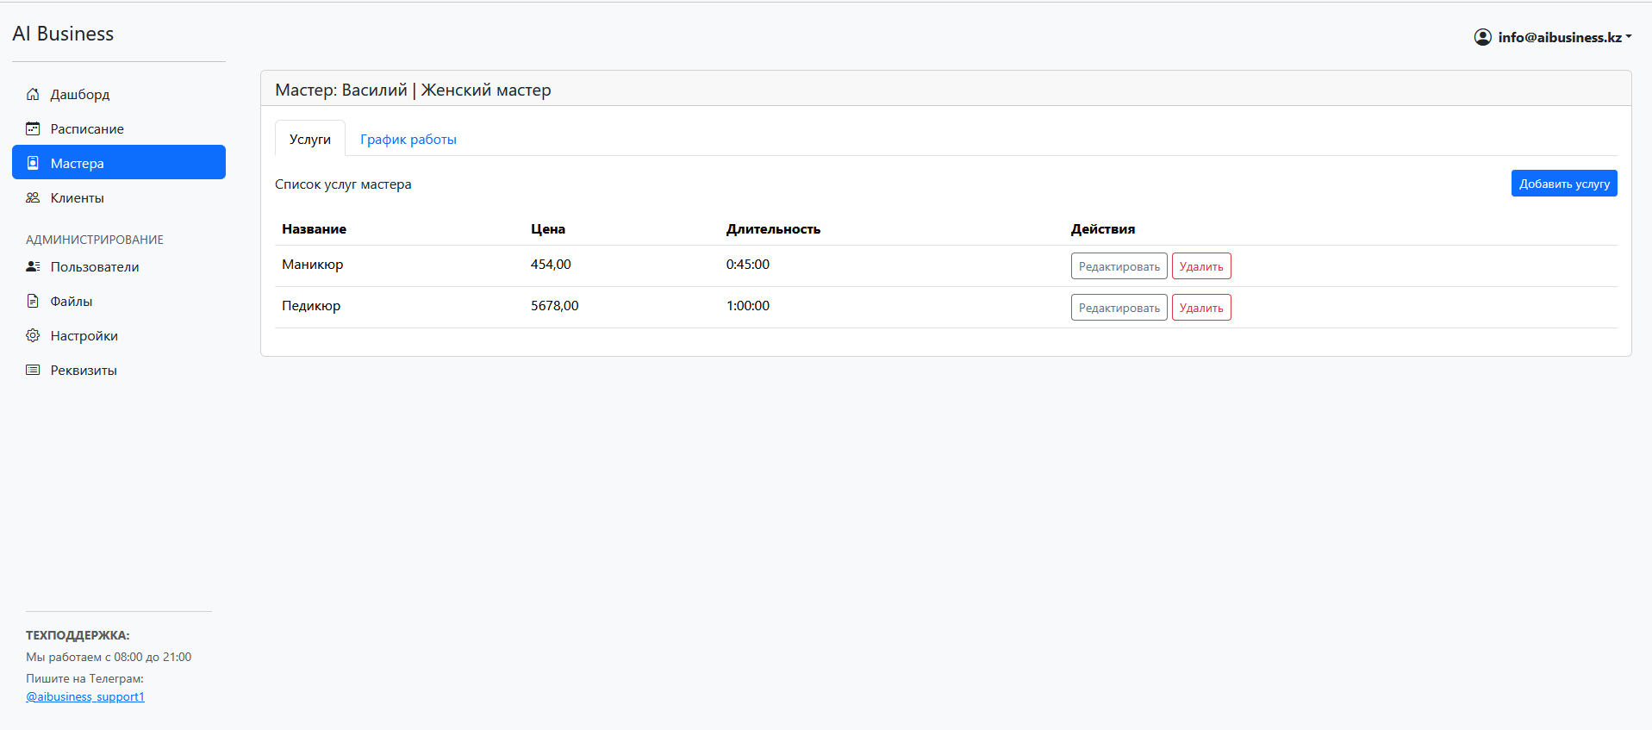Switch to the График работы tab
This screenshot has width=1652, height=730.
408,139
